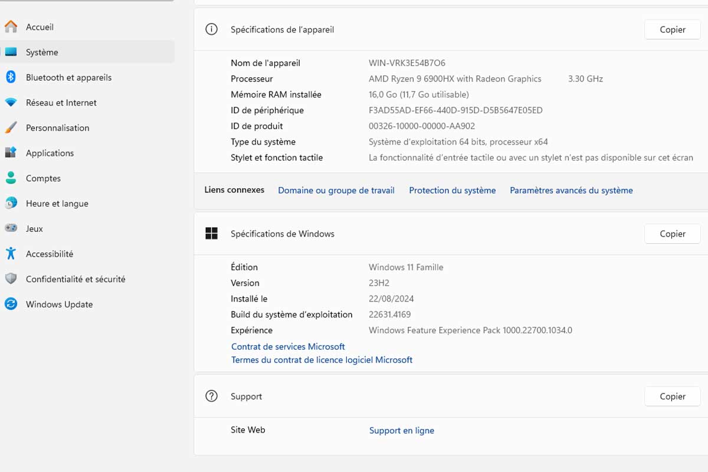Click the Windows Feature Experience Pack value
Viewport: 708px width, 472px height.
470,330
